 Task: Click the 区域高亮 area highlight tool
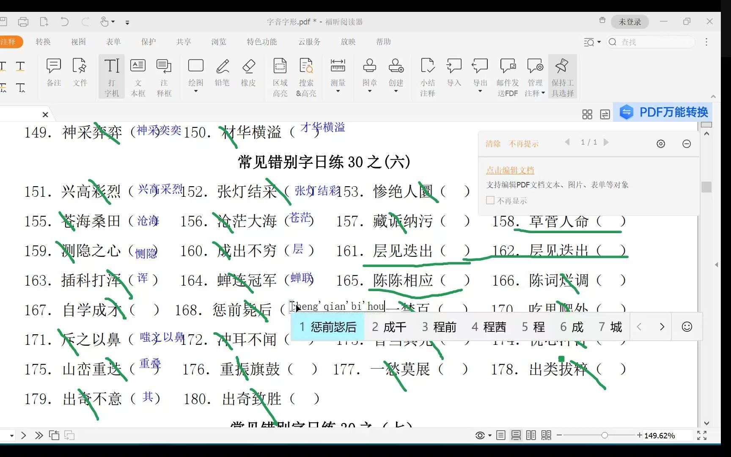(x=280, y=77)
